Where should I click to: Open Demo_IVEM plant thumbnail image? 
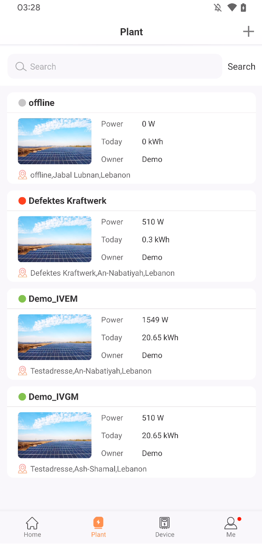[x=54, y=337]
